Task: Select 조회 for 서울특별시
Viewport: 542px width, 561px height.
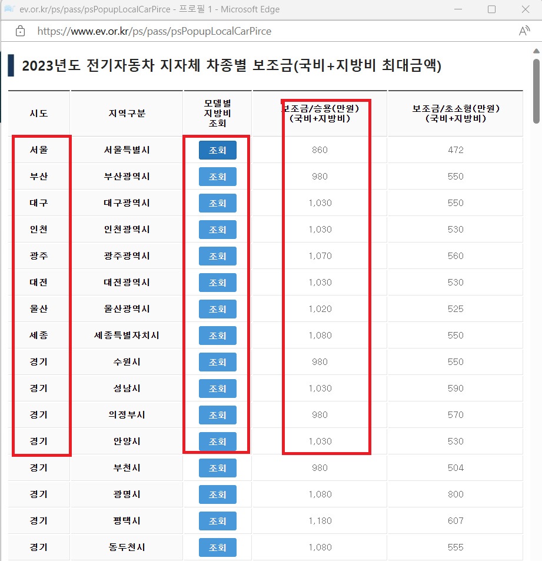Action: (218, 150)
